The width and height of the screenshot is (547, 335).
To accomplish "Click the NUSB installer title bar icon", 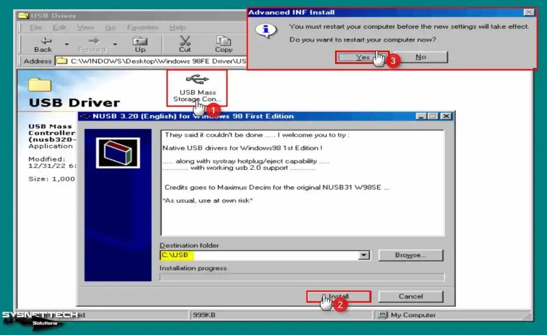I will tap(85, 116).
